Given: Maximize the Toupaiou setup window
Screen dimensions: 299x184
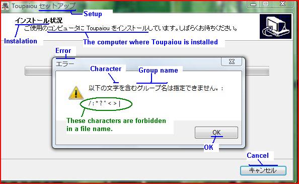Looking at the screenshot, I should click(266, 4).
